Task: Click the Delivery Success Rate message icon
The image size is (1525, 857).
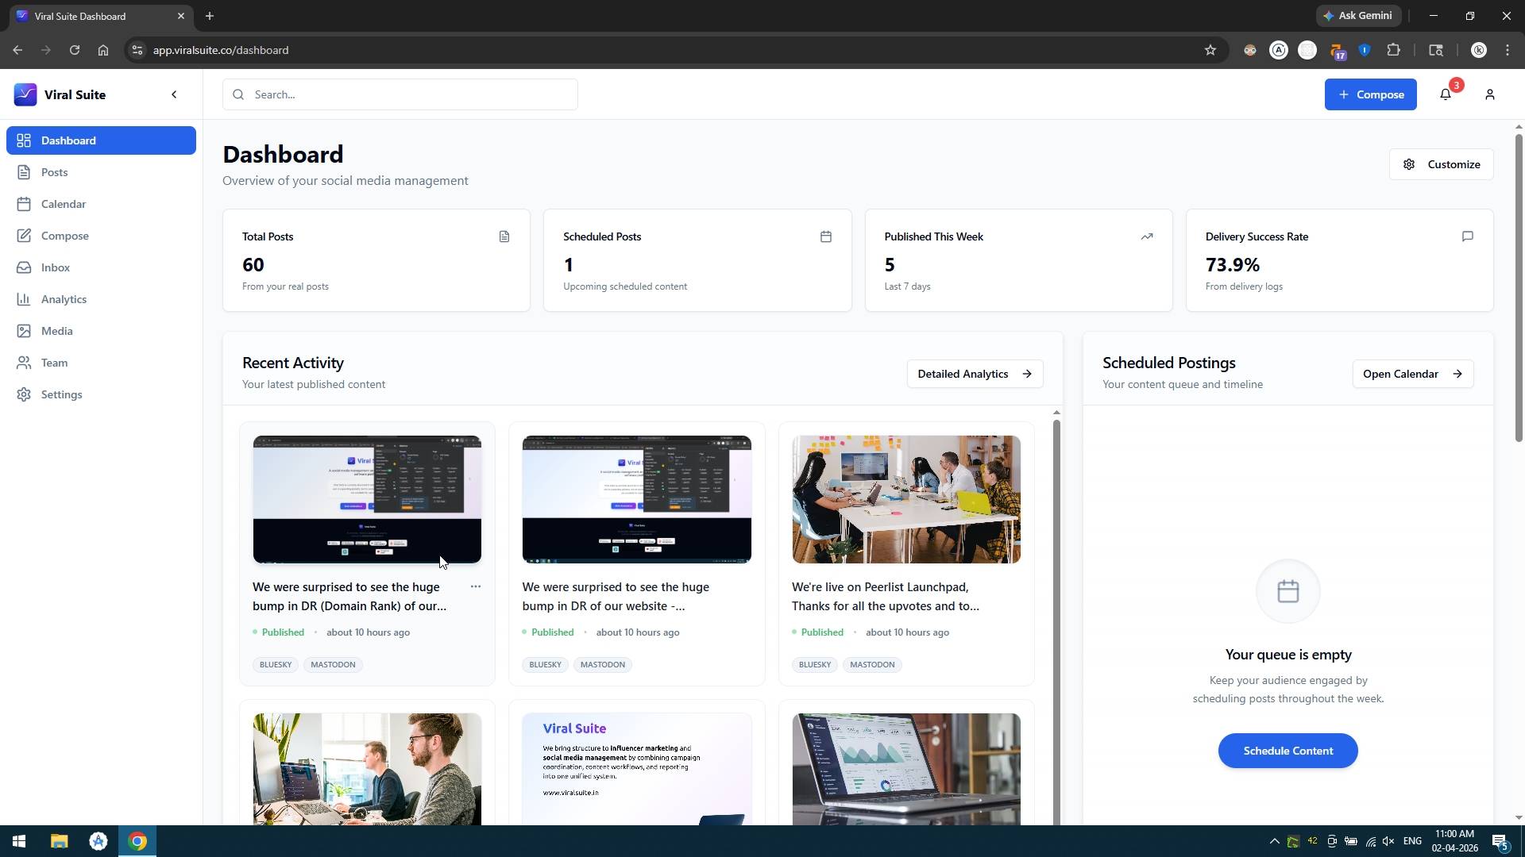Action: point(1468,236)
